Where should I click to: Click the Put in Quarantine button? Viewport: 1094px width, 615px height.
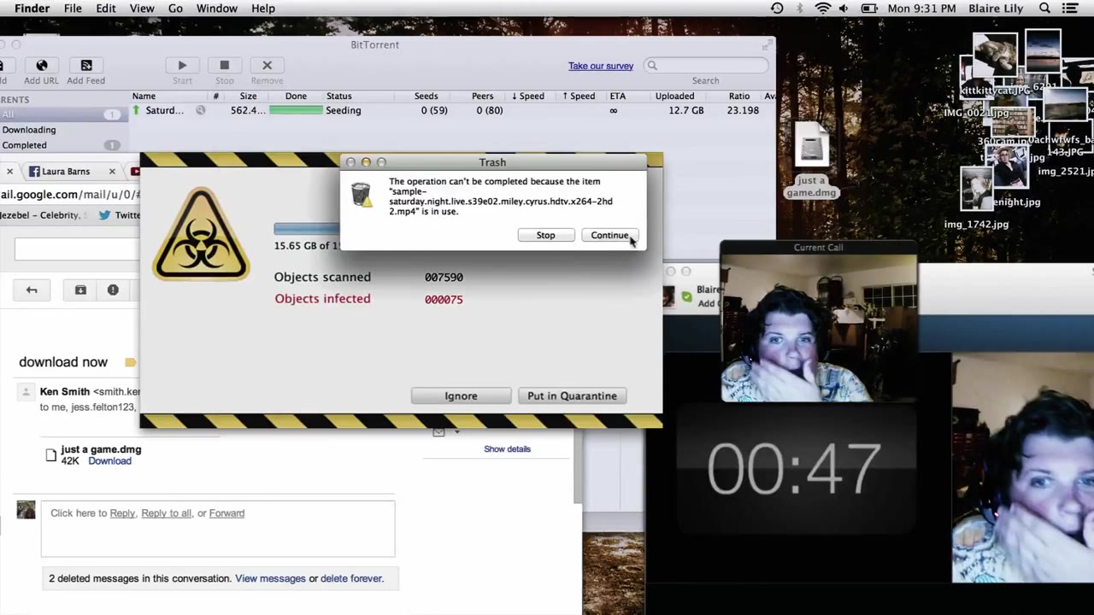coord(572,395)
